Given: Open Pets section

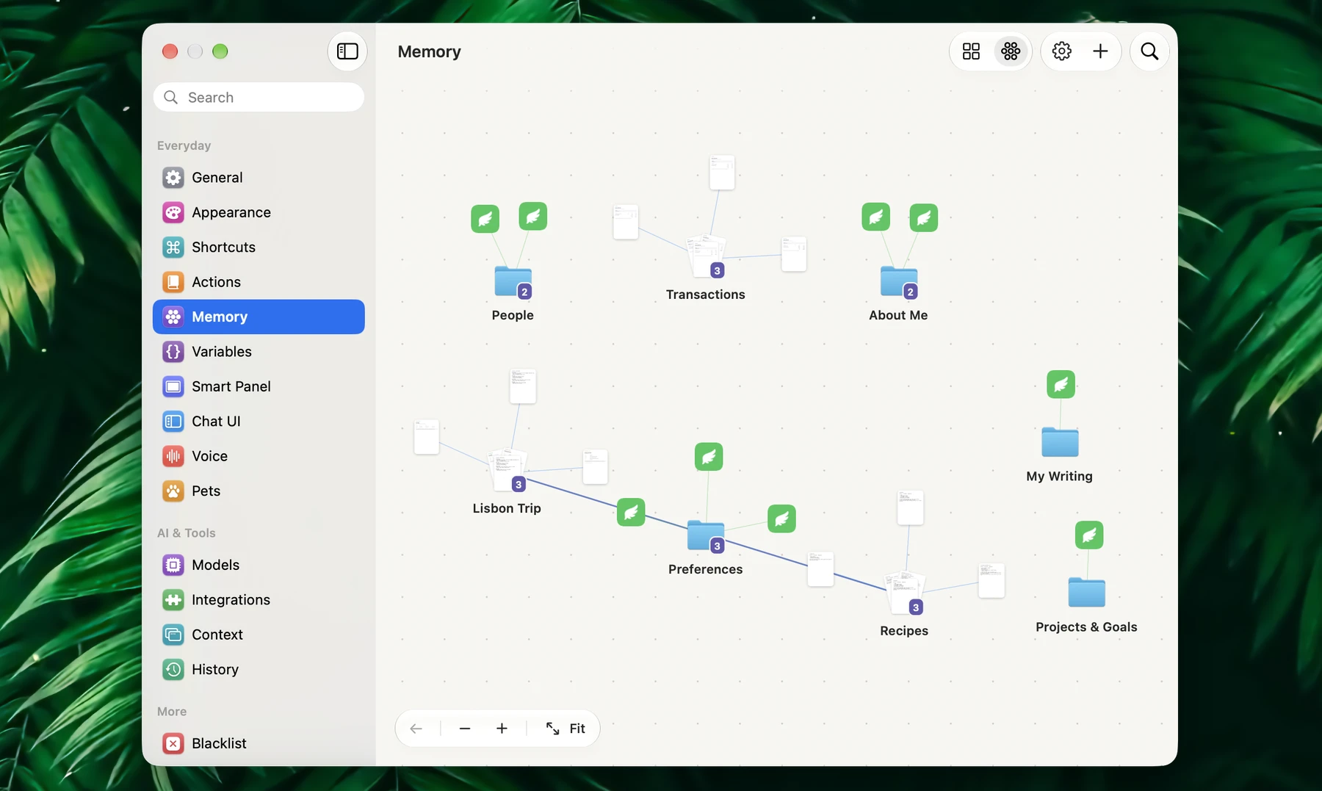Looking at the screenshot, I should point(259,491).
